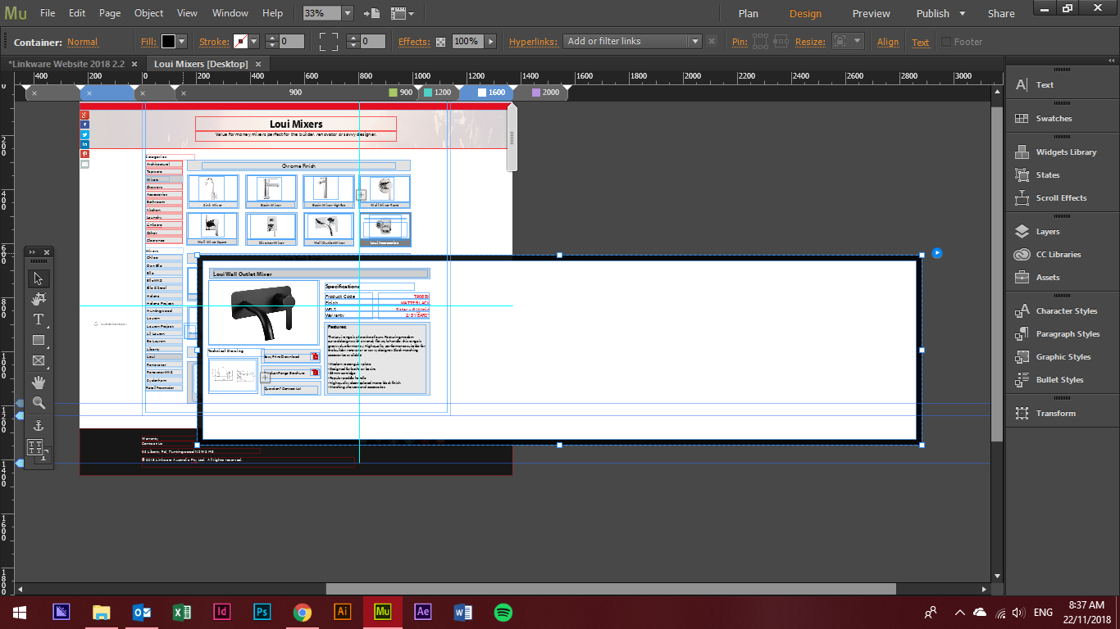Select the 1200 breakpoint marker
The width and height of the screenshot is (1120, 629).
(438, 93)
